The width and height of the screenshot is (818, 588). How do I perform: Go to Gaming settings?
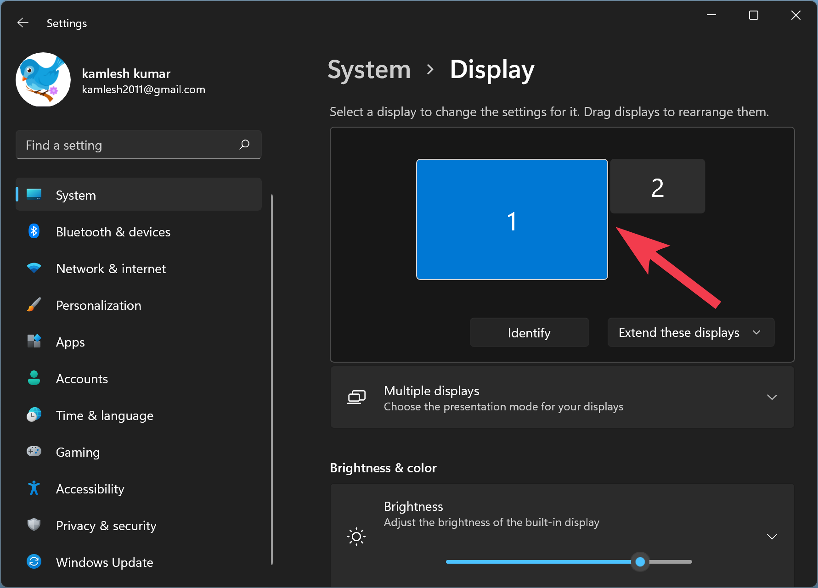(139, 452)
